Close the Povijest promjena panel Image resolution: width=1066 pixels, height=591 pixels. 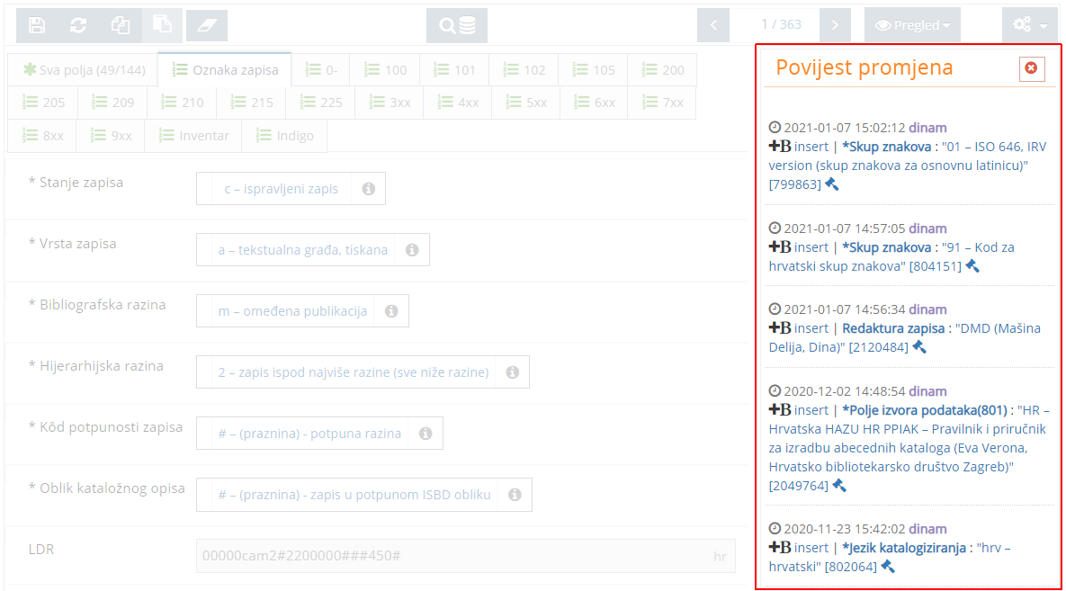[1032, 68]
